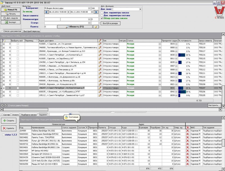Viewport: 225px width, 171px height.
Task: Click the previous month double-arrow icon
Action: point(46,12)
